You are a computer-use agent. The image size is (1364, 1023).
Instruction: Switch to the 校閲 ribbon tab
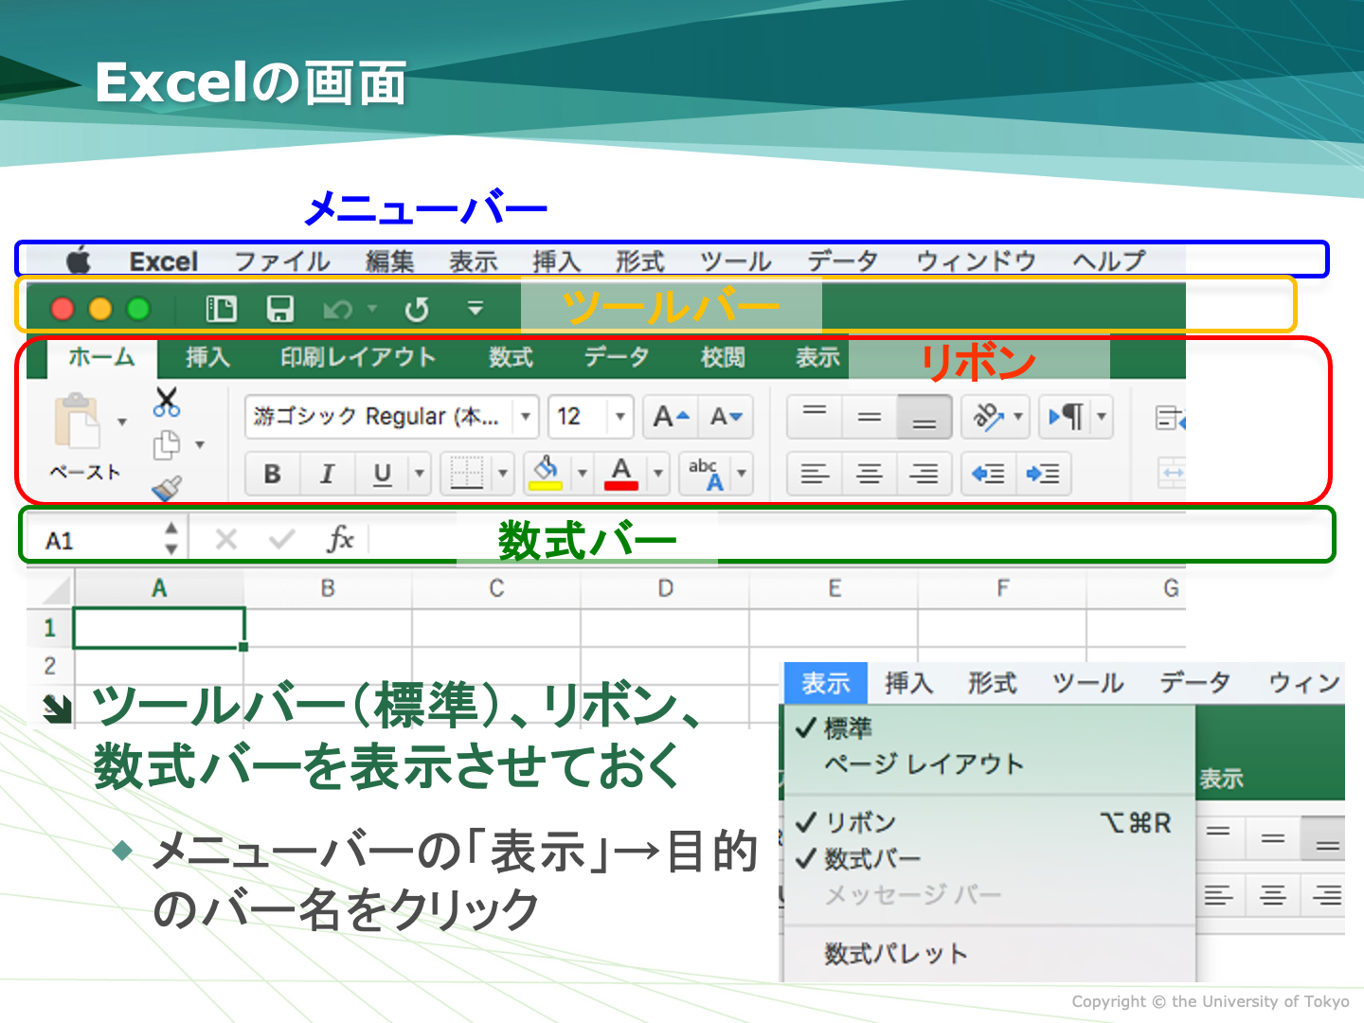[723, 357]
